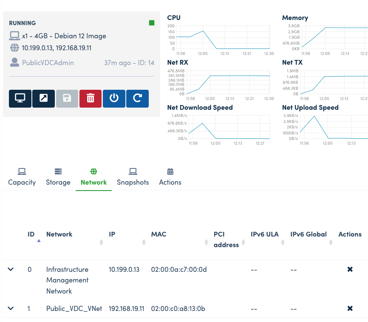This screenshot has height=322, width=368.
Task: Go to the Snapshots tab
Action: click(x=133, y=177)
